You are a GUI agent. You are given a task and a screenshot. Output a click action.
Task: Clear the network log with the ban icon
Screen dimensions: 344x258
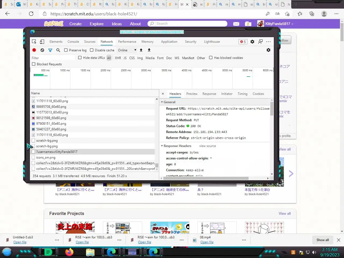point(42,50)
